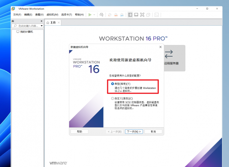Click the vmware logo at bottom of home page

[x=58, y=163]
